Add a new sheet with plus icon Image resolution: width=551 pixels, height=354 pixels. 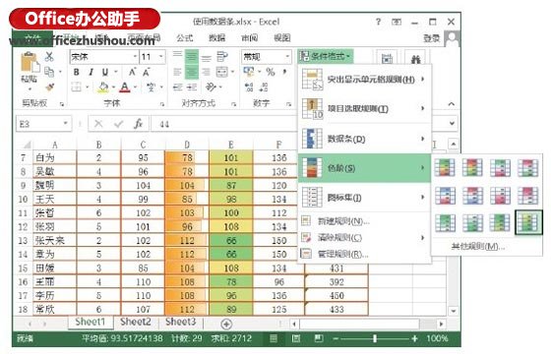point(226,324)
